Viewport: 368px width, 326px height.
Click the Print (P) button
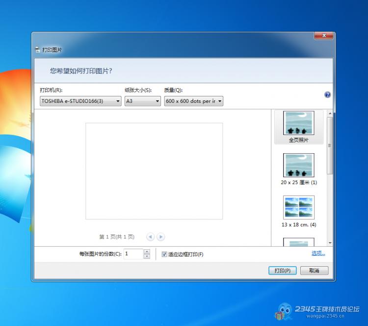(x=283, y=271)
